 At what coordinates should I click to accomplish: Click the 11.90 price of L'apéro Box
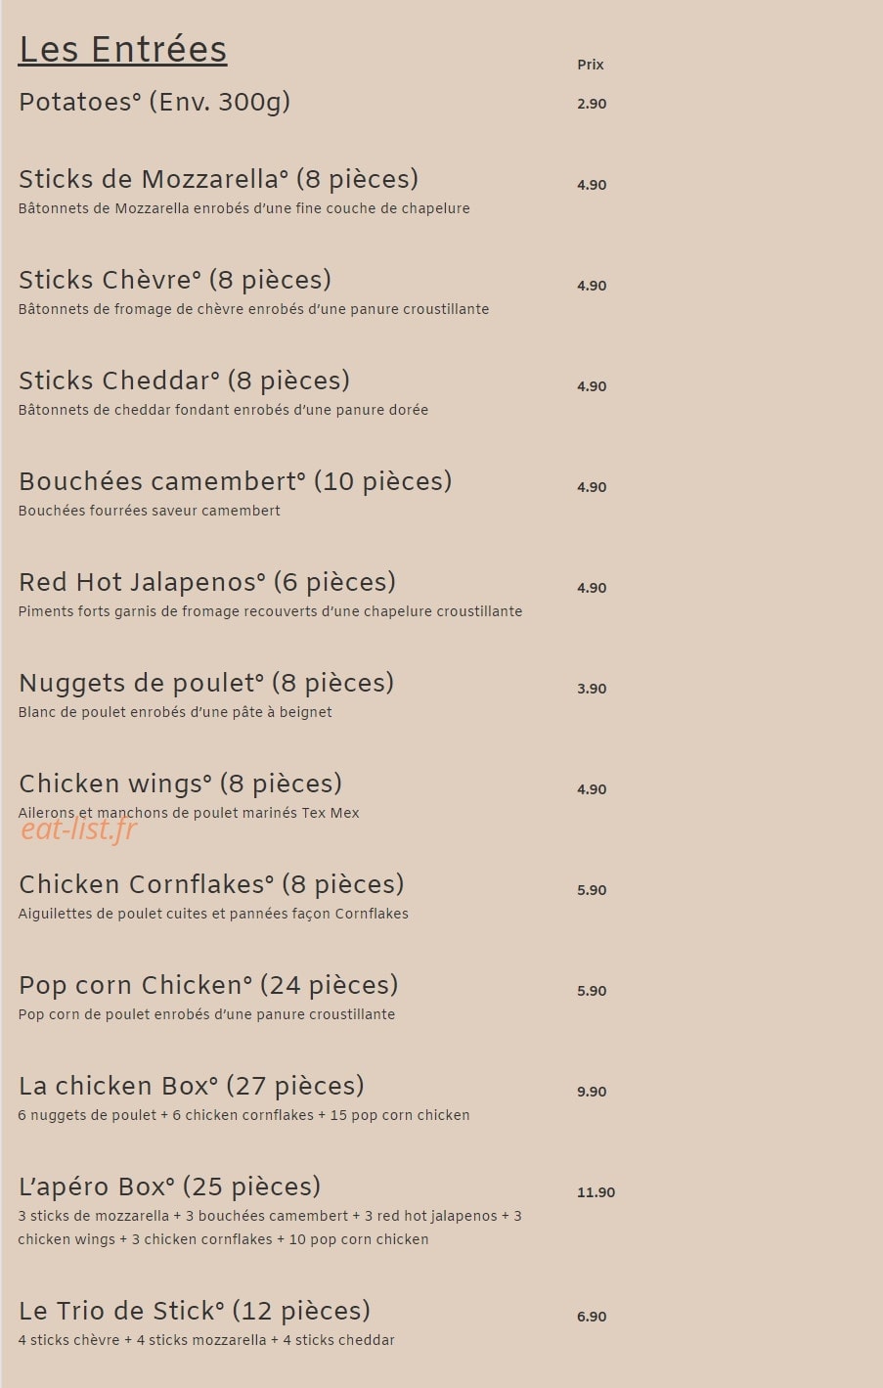pos(596,1192)
